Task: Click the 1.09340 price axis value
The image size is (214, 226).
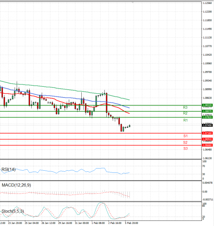Action: [207, 81]
